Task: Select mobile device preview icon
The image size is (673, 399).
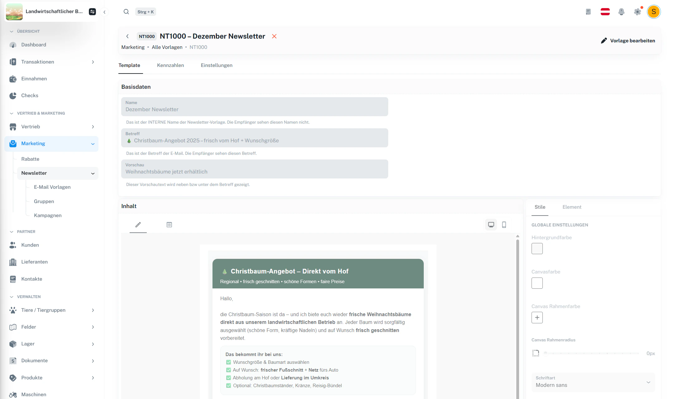Action: 504,225
